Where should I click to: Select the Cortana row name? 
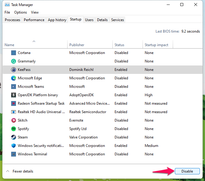tap(24, 53)
